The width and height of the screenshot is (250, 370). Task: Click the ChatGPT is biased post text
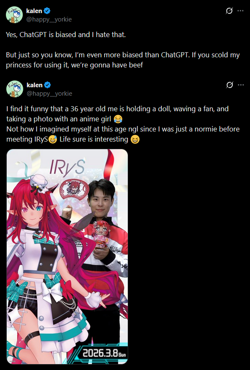tap(123, 50)
